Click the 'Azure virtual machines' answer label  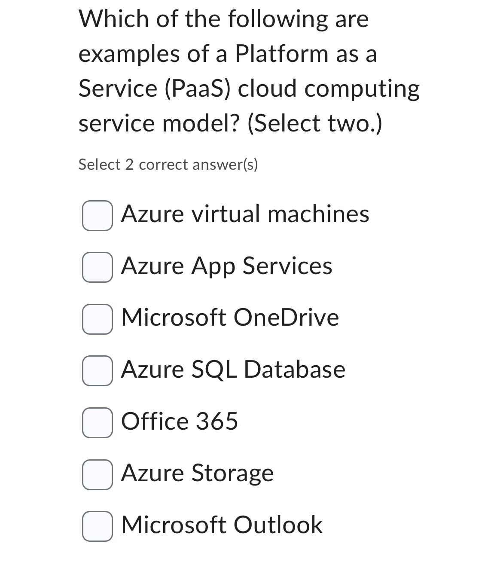coord(245,214)
